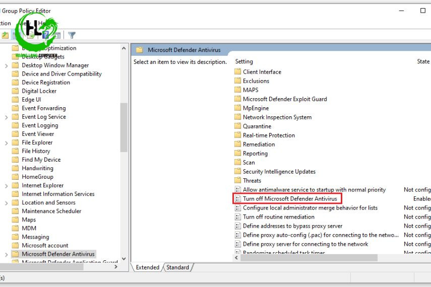Click the folder icon beside Digital Locker in tree
Image resolution: width=431 pixels, height=287 pixels.
click(16, 91)
